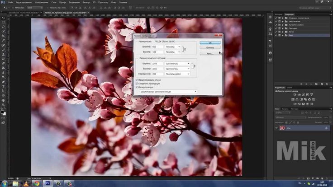Select the Фон layer thumbnail
333x187 pixels.
tap(282, 128)
